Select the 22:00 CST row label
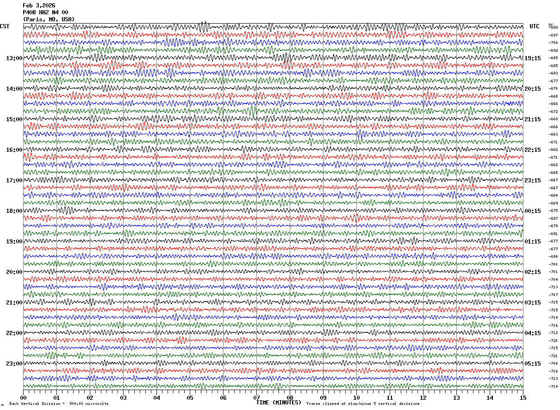Viewport: 560px width, 410px height. tap(14, 333)
